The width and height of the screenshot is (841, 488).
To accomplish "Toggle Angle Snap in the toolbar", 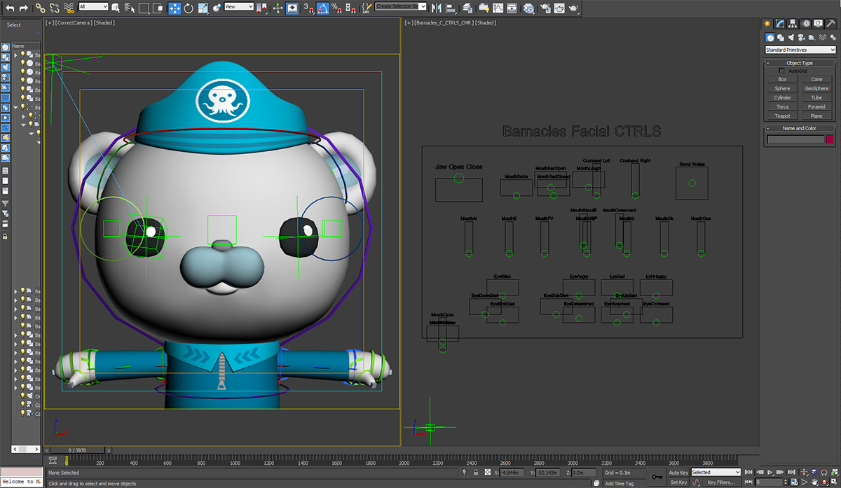I will click(x=322, y=8).
